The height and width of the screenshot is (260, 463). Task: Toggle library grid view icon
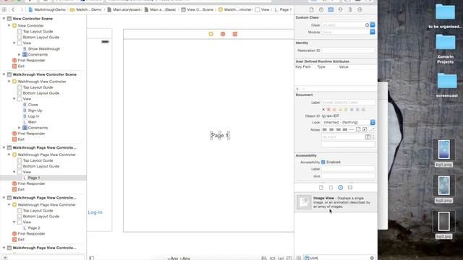pos(299,258)
